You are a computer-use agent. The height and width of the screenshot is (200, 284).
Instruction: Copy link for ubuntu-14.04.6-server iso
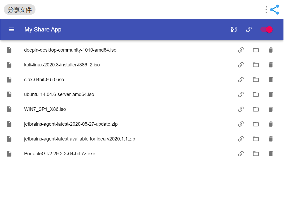tap(241, 94)
